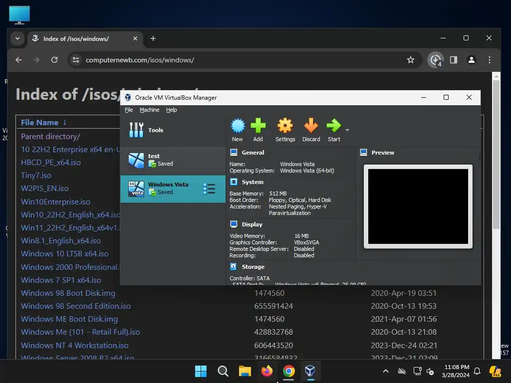
Task: Open File Explorer from taskbar
Action: [245, 371]
